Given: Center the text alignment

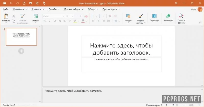Looking at the screenshot, I should pos(98,21).
